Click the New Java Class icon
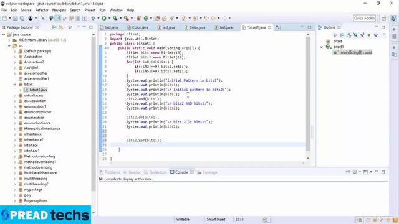 pyautogui.click(x=146, y=18)
